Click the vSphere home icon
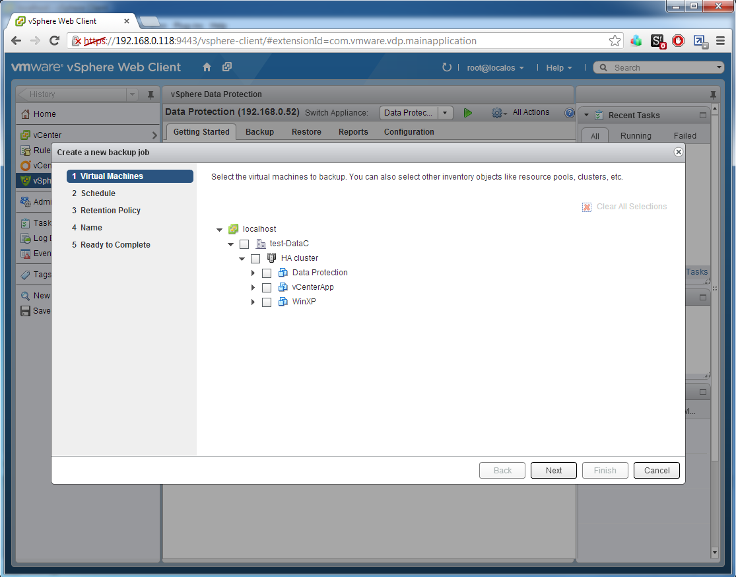Viewport: 736px width, 577px height. (207, 67)
